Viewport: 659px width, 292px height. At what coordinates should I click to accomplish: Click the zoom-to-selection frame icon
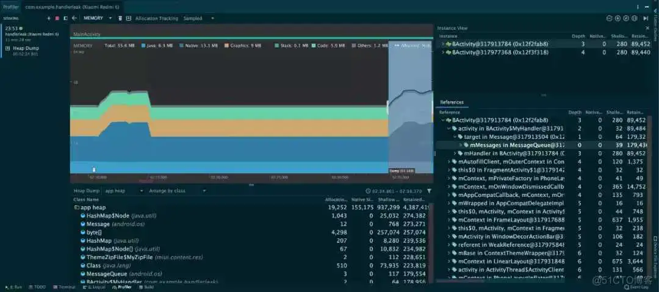[x=634, y=18]
